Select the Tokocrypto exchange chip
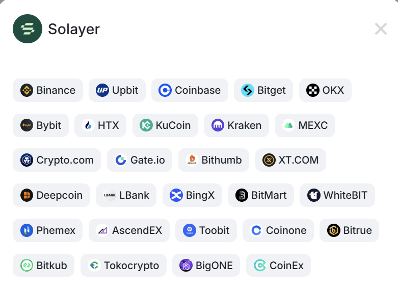 (123, 266)
